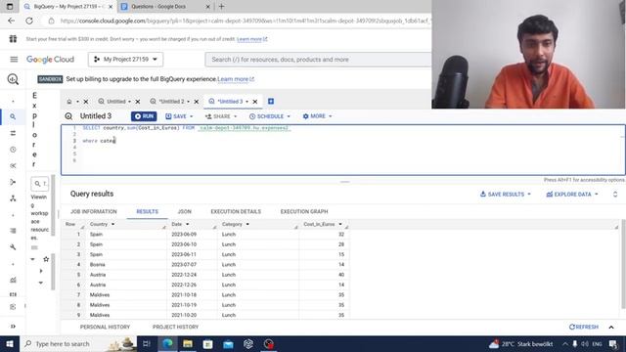Open EXPLORE DATA dropdown
626x352 pixels.
pos(572,195)
